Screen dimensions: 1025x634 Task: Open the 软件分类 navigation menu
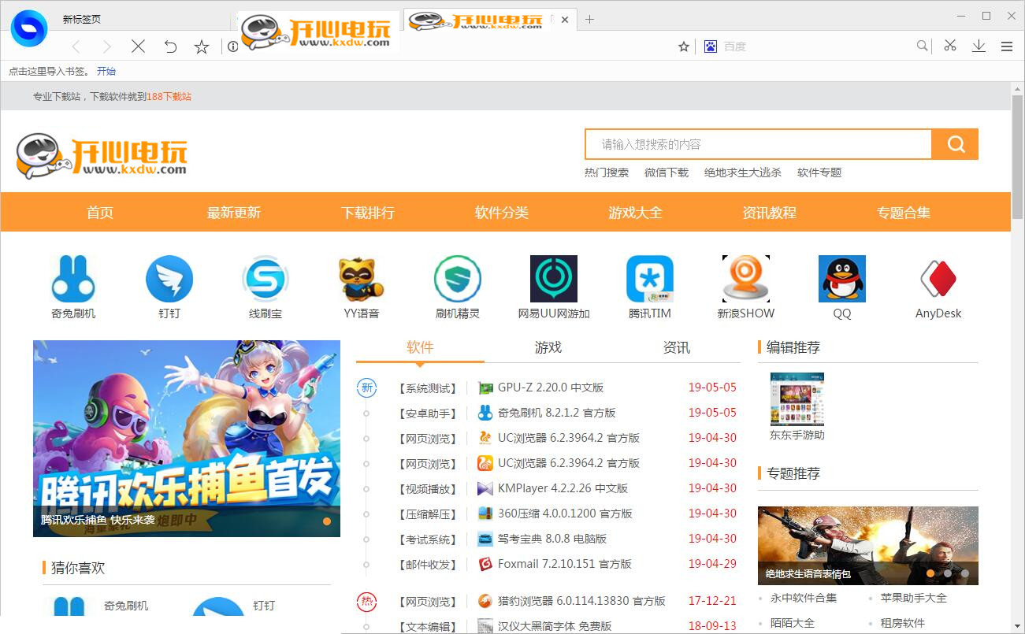[x=501, y=212]
